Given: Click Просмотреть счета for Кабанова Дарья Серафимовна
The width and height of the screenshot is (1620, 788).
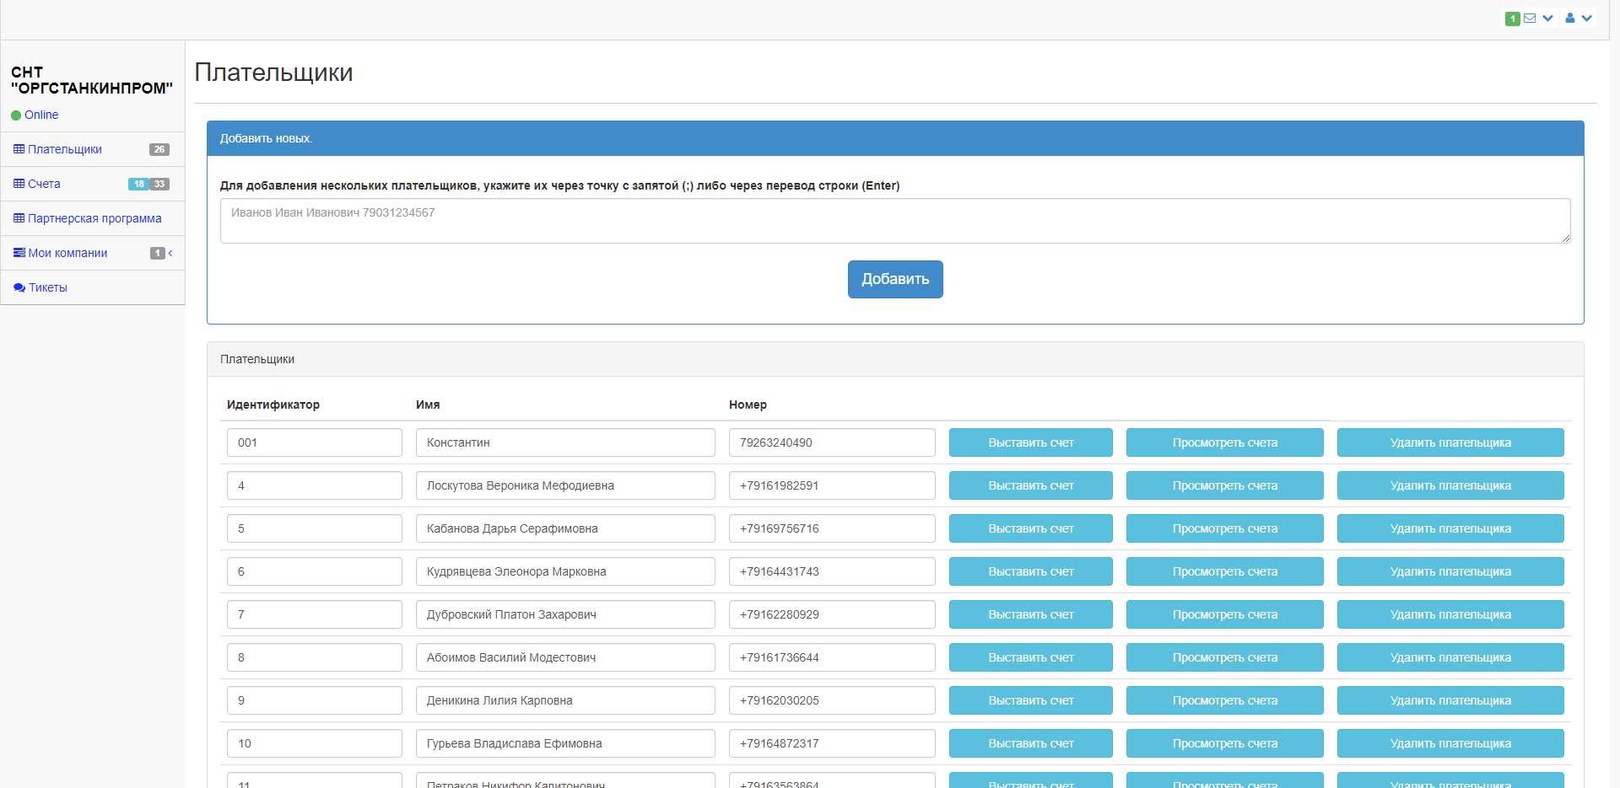Looking at the screenshot, I should click(1224, 528).
